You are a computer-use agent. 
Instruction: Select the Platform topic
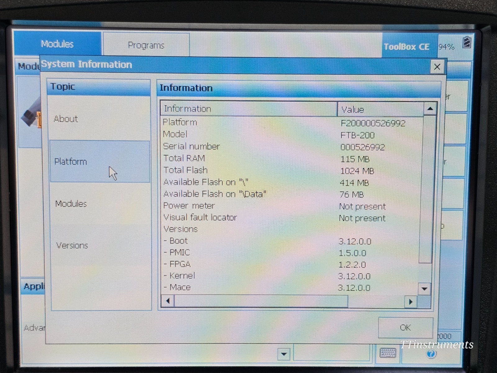(71, 162)
